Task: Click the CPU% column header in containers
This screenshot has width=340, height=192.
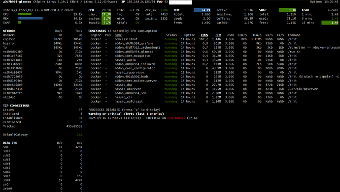Action: 204,35
